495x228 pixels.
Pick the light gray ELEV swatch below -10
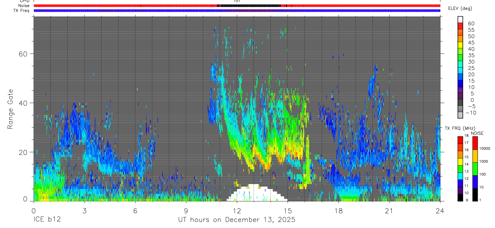460,115
